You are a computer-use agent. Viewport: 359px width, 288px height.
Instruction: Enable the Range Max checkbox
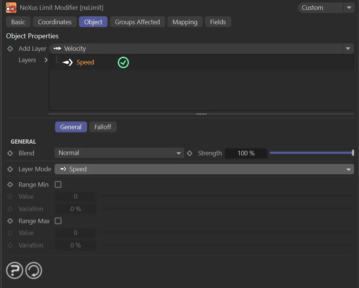58,221
